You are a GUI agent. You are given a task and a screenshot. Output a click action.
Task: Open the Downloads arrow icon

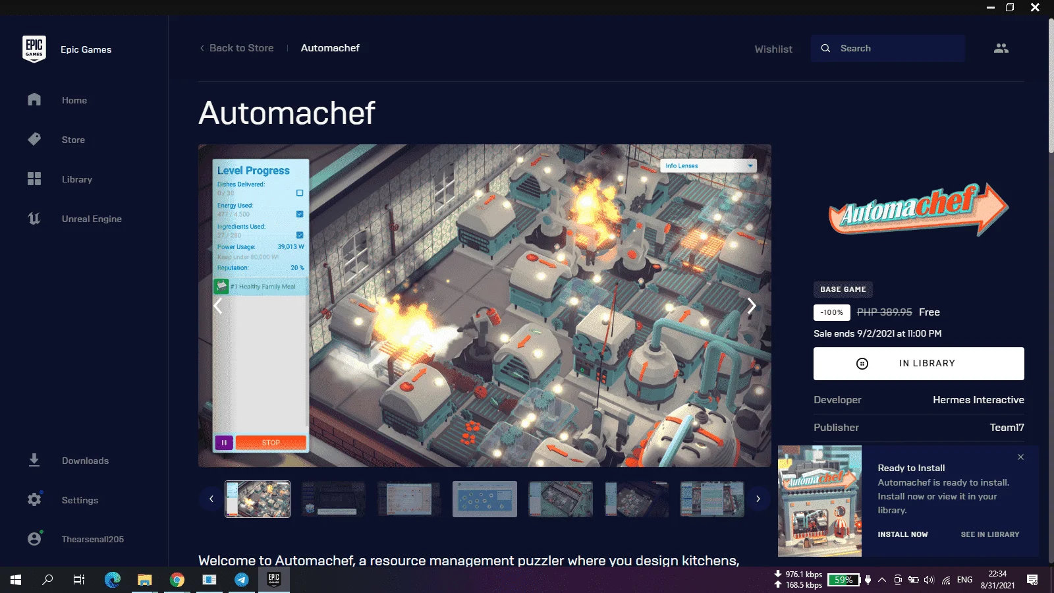[x=34, y=460]
